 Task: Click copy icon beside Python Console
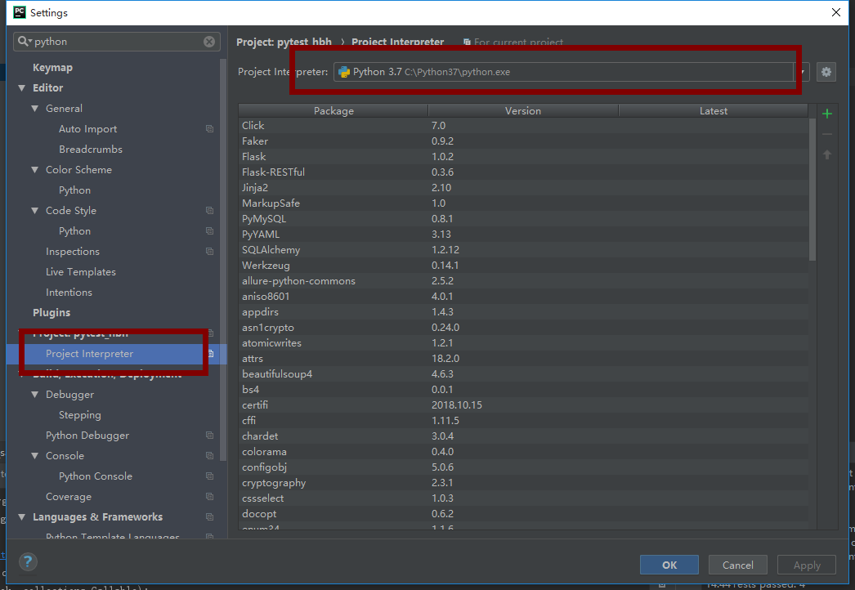209,476
